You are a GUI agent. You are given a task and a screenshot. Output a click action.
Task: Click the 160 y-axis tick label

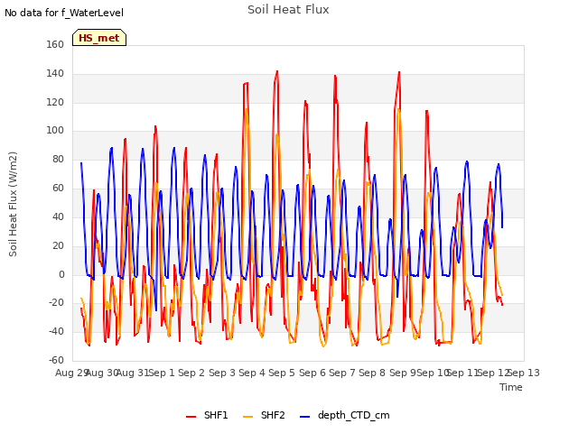pos(55,44)
